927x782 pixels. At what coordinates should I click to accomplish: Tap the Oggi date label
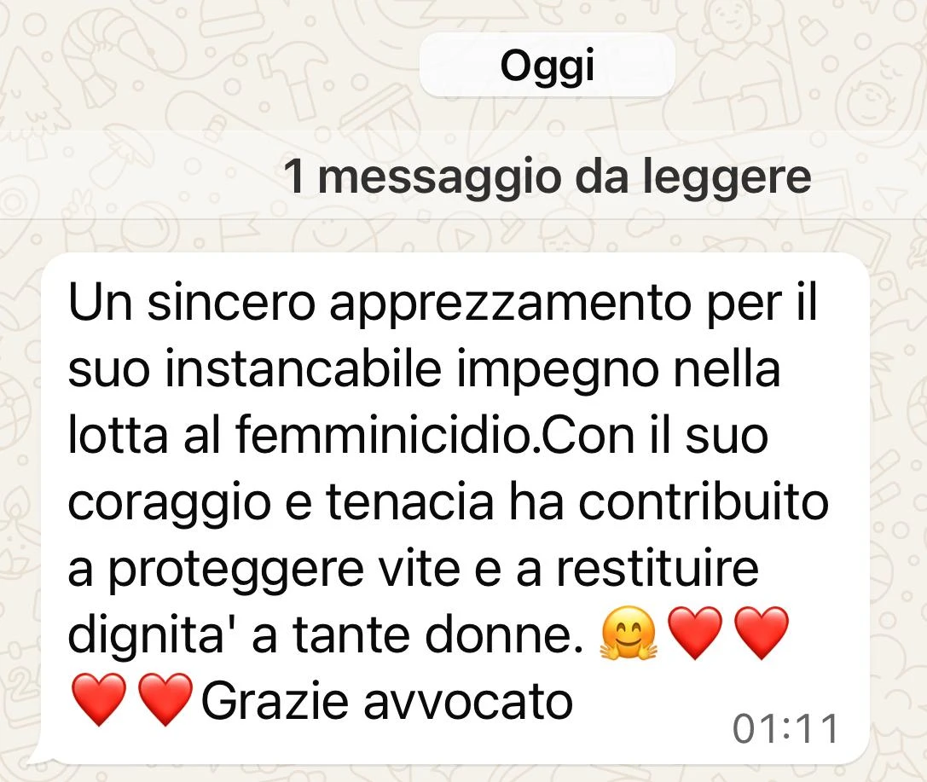tap(548, 65)
